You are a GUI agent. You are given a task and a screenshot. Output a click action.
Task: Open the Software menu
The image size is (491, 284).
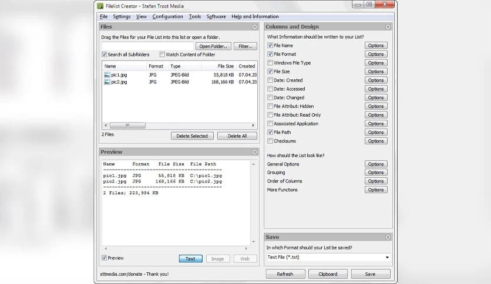tap(216, 16)
